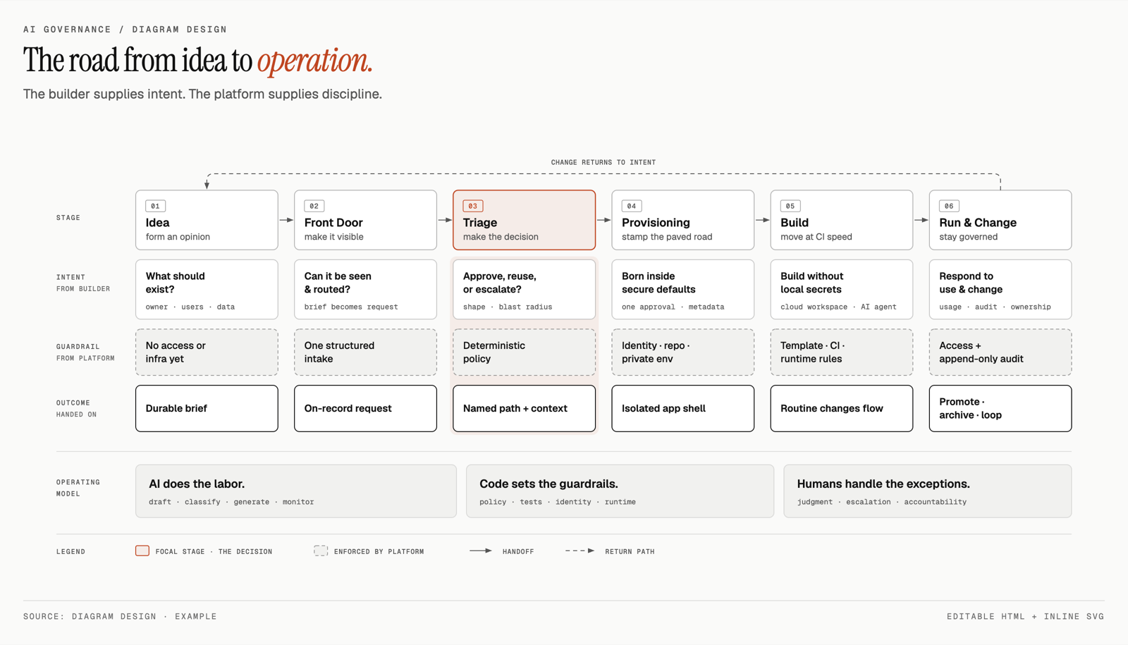Click the 02 badge on Front Door card

click(x=314, y=206)
